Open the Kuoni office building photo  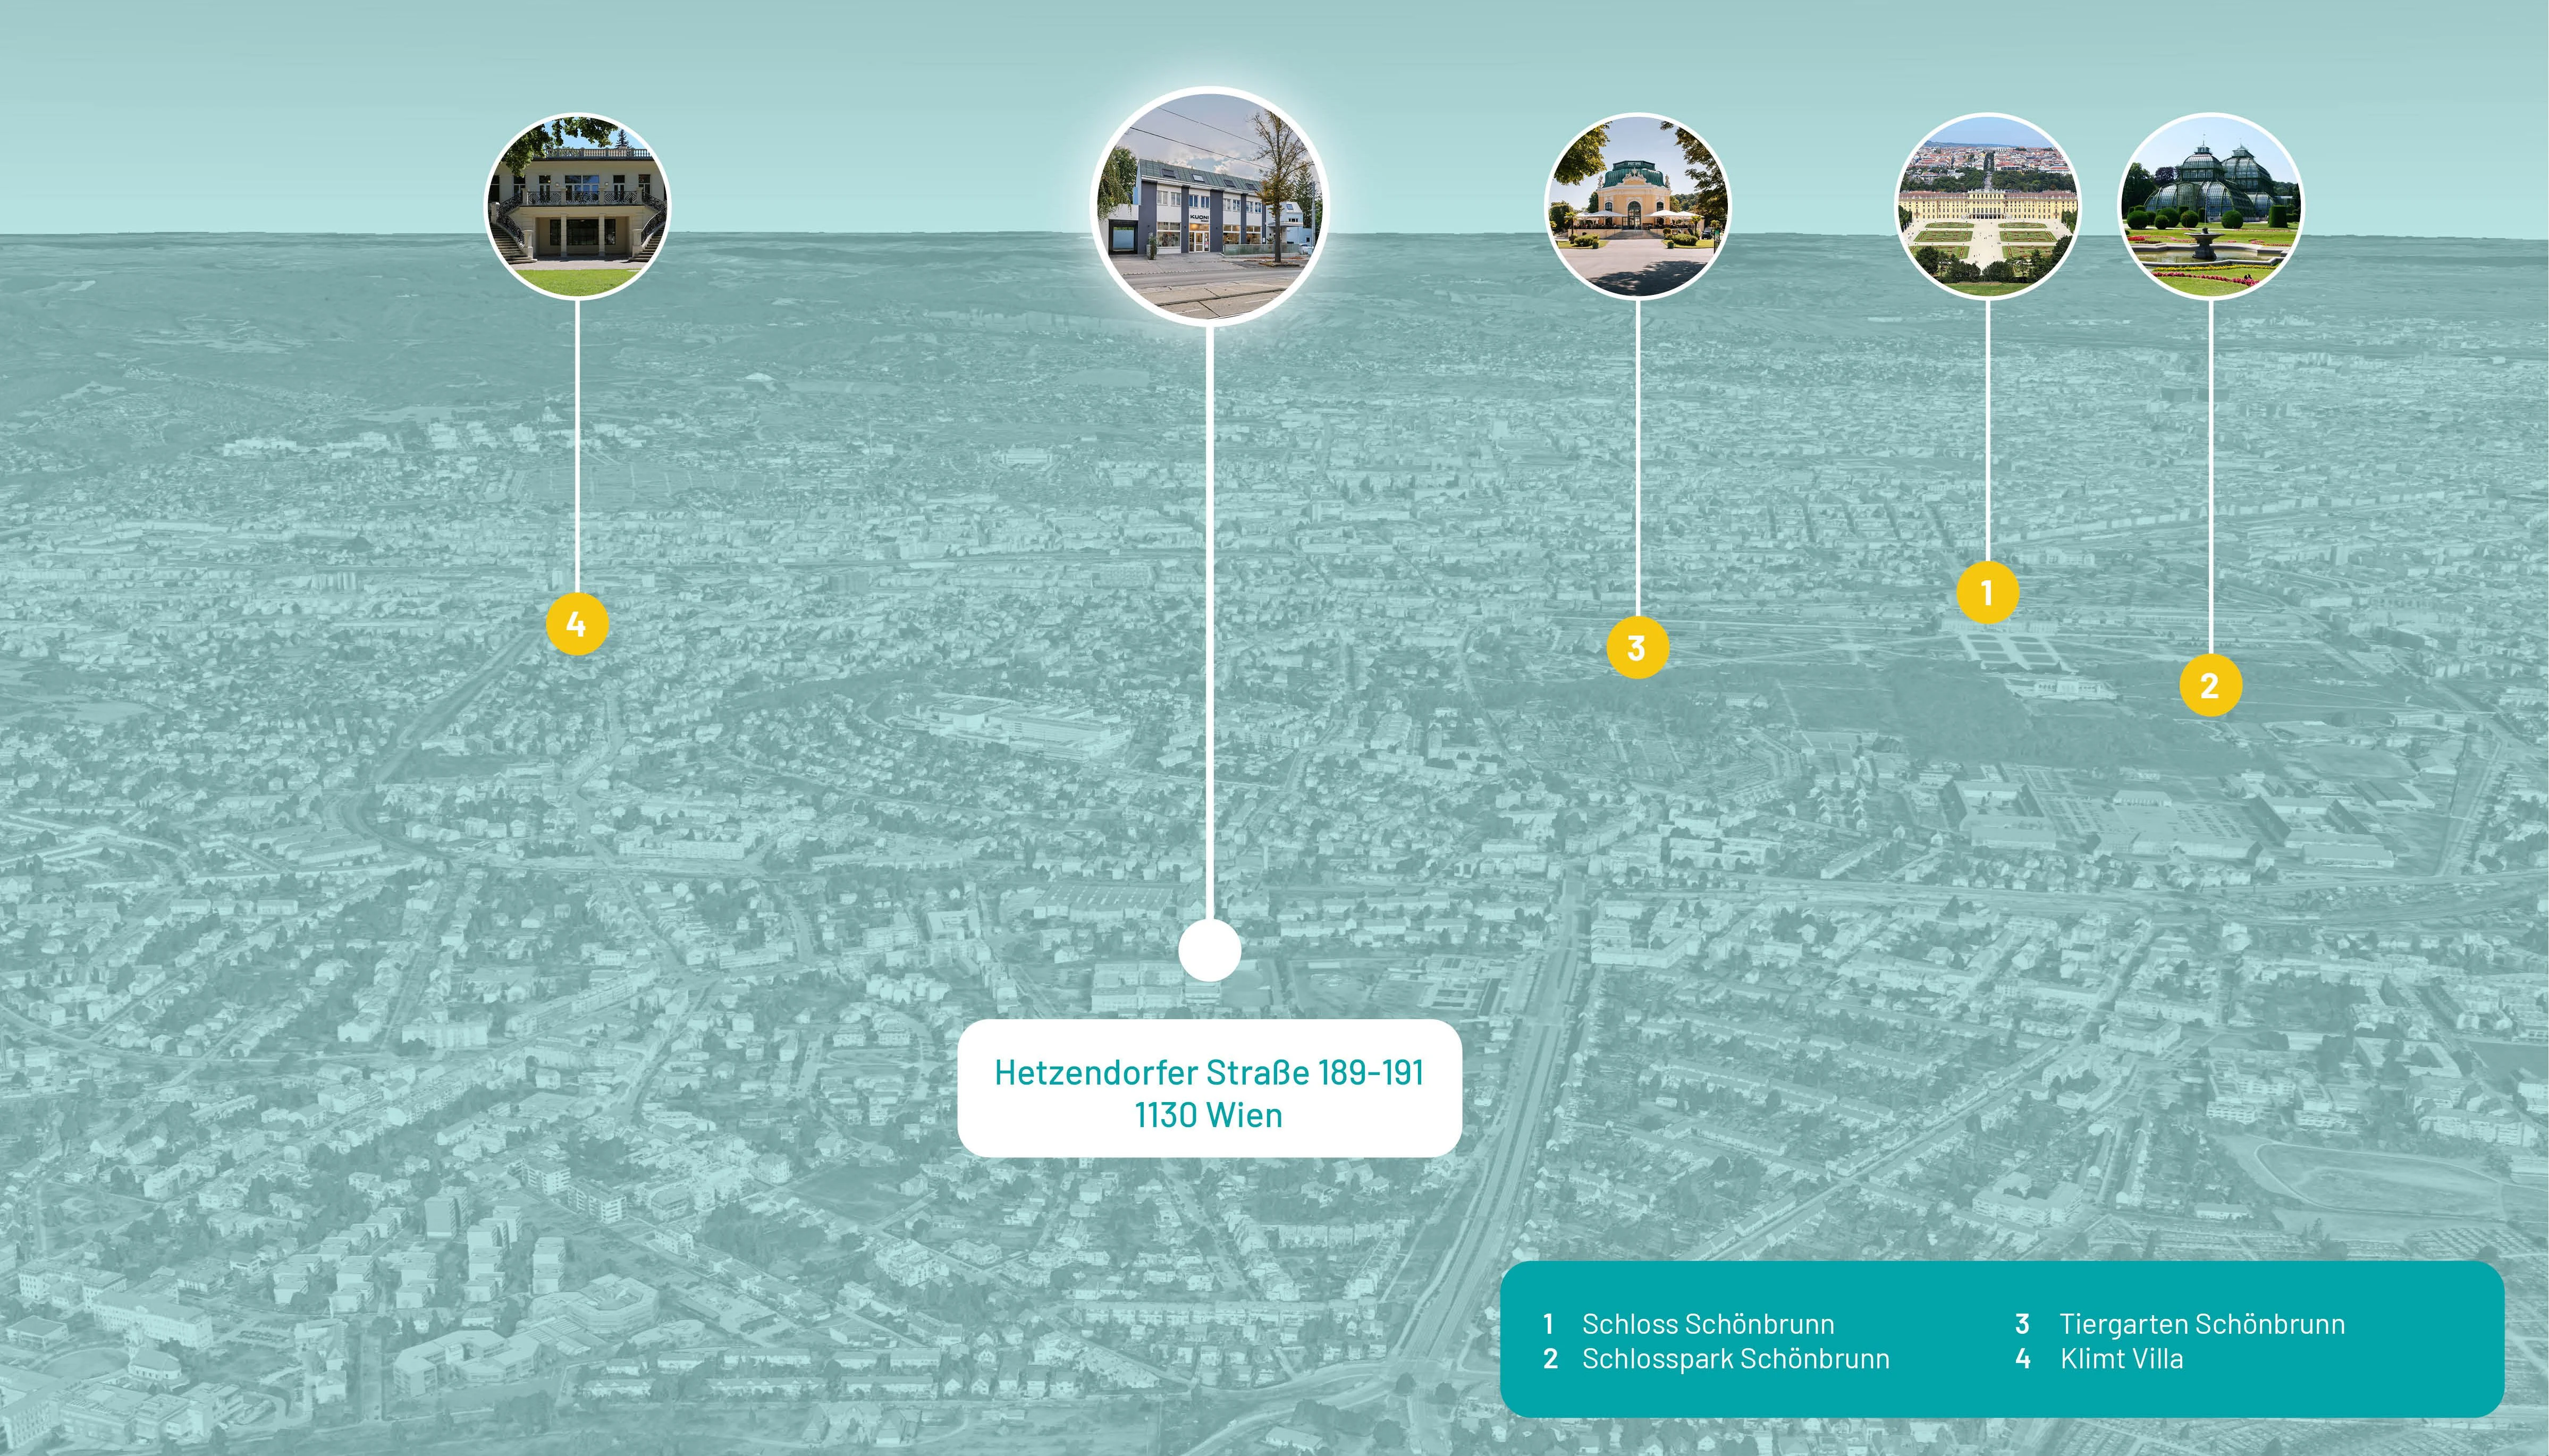pyautogui.click(x=1209, y=207)
